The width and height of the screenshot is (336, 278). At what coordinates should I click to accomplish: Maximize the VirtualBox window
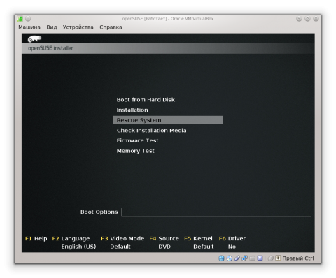[307, 19]
